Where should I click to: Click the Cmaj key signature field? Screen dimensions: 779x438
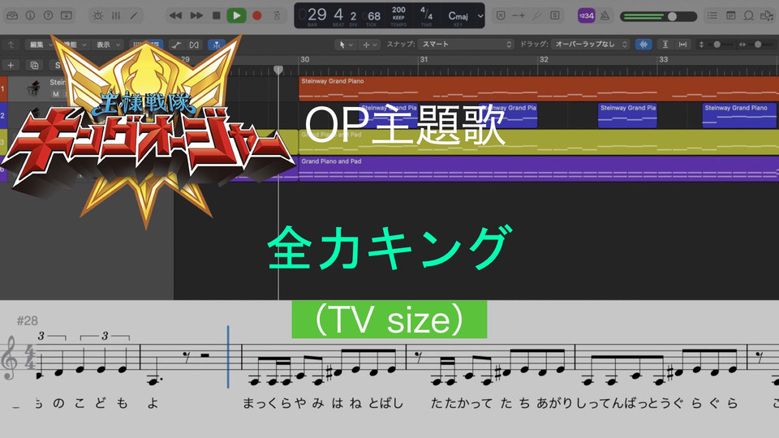click(x=458, y=17)
